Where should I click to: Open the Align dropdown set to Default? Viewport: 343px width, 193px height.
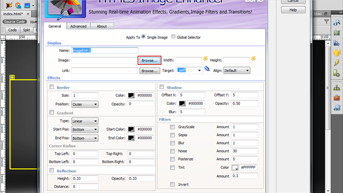tap(237, 71)
